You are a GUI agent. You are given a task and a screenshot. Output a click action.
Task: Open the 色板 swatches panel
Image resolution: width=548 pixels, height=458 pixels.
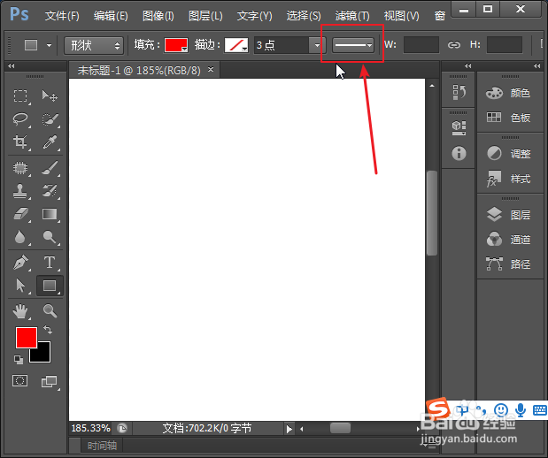(509, 118)
